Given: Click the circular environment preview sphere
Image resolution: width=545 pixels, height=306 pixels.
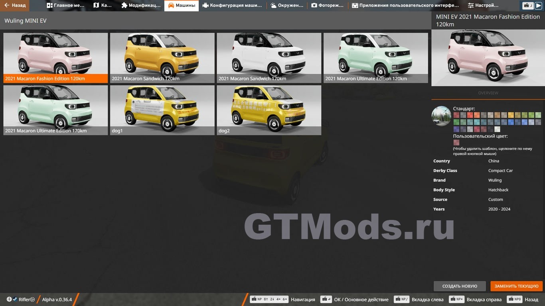Looking at the screenshot, I should [441, 116].
